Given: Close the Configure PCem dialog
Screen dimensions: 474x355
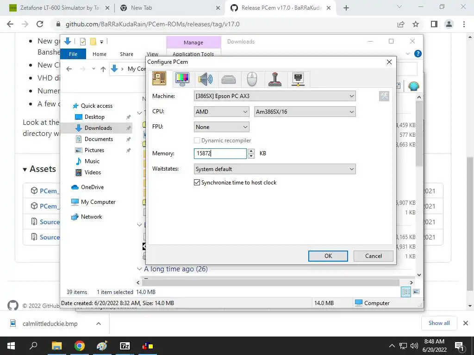Looking at the screenshot, I should [389, 62].
